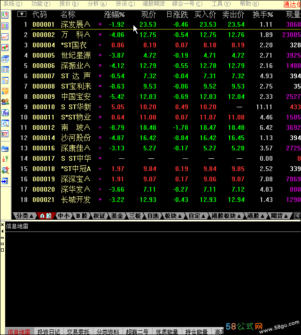The image size is (301, 335).
Task: Sort by the 代码 column header
Action: 39,15
